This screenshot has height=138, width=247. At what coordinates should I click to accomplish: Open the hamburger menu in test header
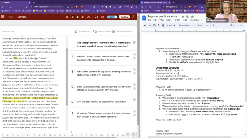pyautogui.click(x=3, y=17)
